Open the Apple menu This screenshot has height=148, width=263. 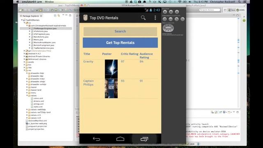[x=17, y=2]
